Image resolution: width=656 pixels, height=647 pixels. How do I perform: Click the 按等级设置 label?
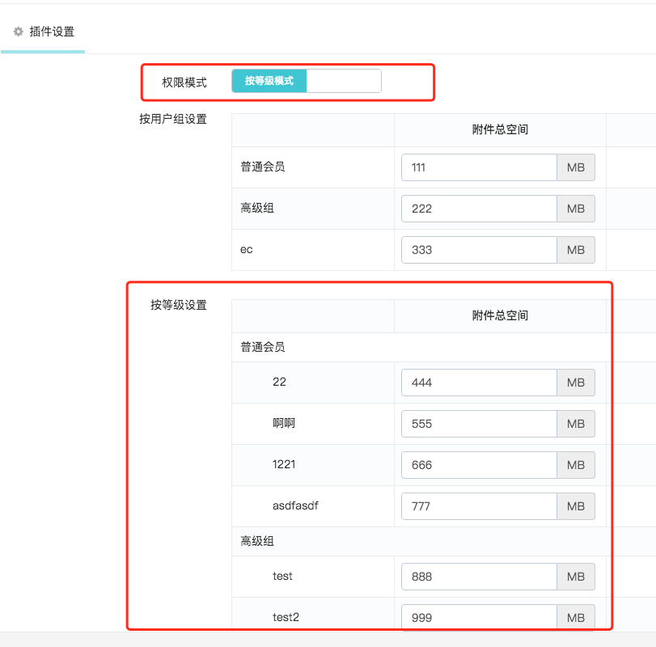tap(179, 305)
